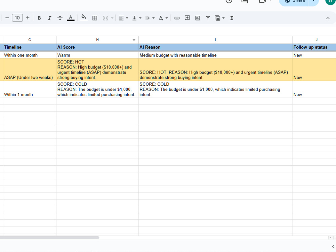This screenshot has width=336, height=252.
Task: Select column J header
Action: 314,40
